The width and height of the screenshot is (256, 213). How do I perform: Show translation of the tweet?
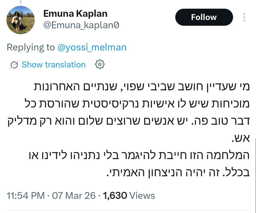tap(53, 65)
